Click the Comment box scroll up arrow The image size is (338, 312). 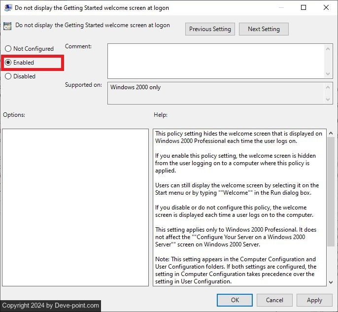click(x=329, y=48)
